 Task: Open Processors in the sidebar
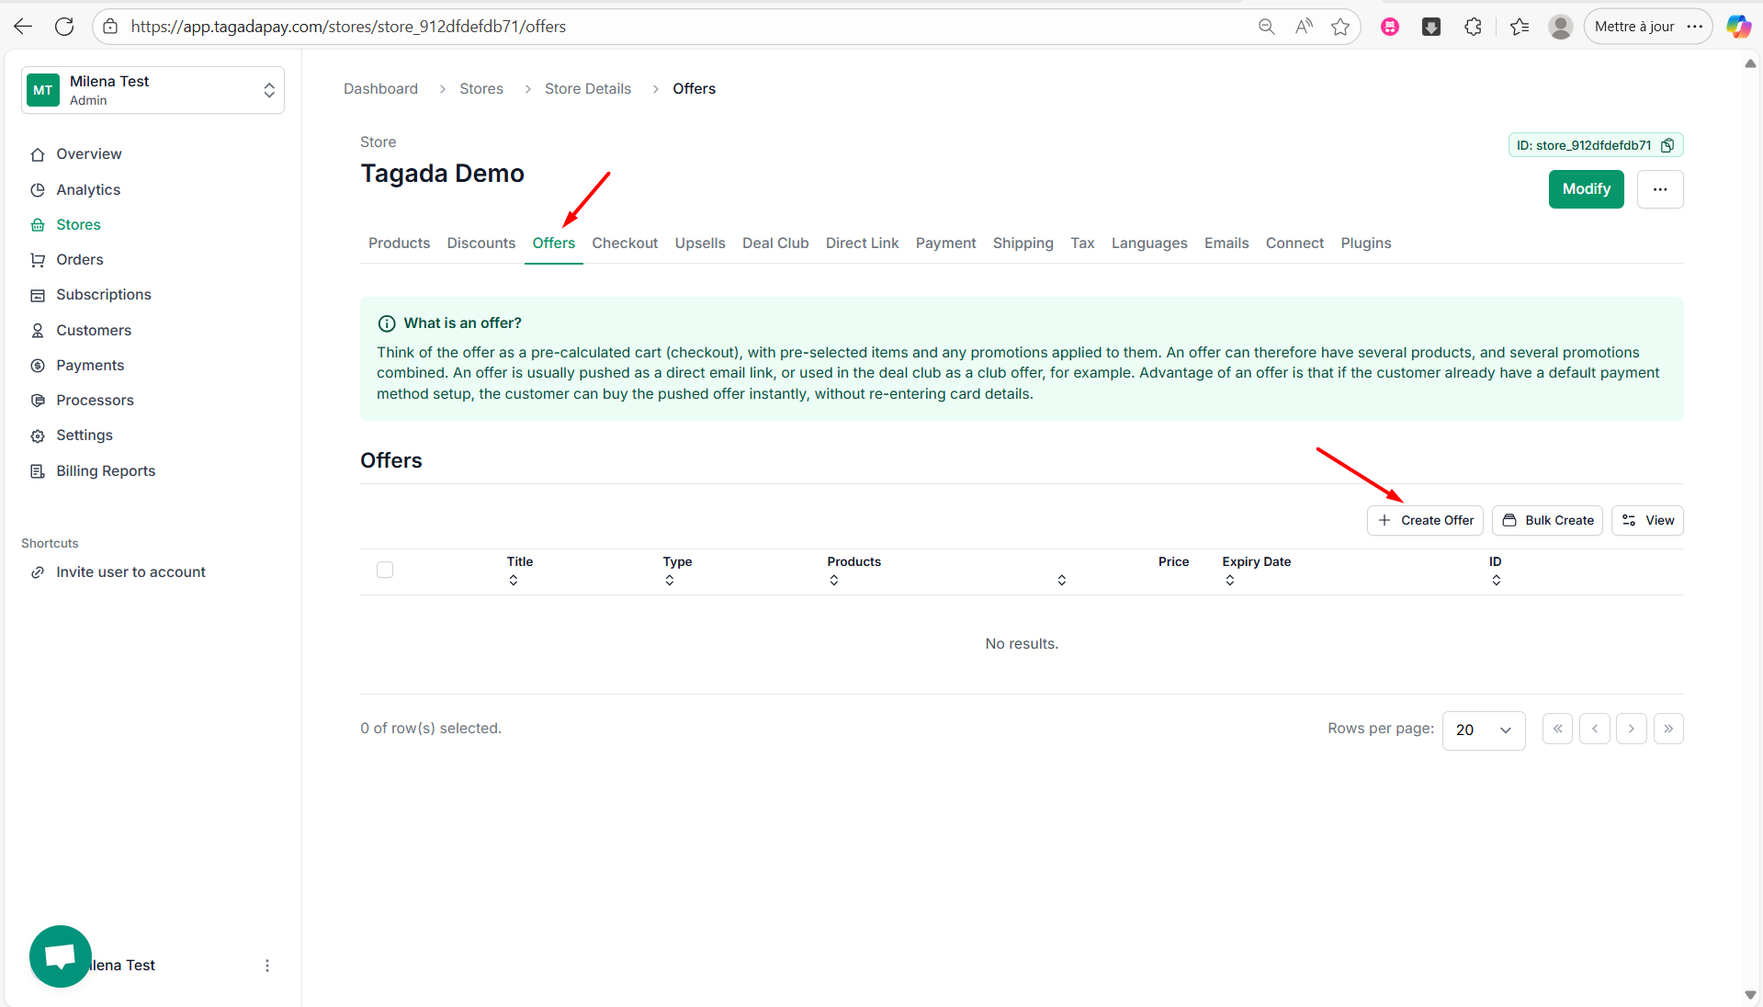tap(95, 400)
